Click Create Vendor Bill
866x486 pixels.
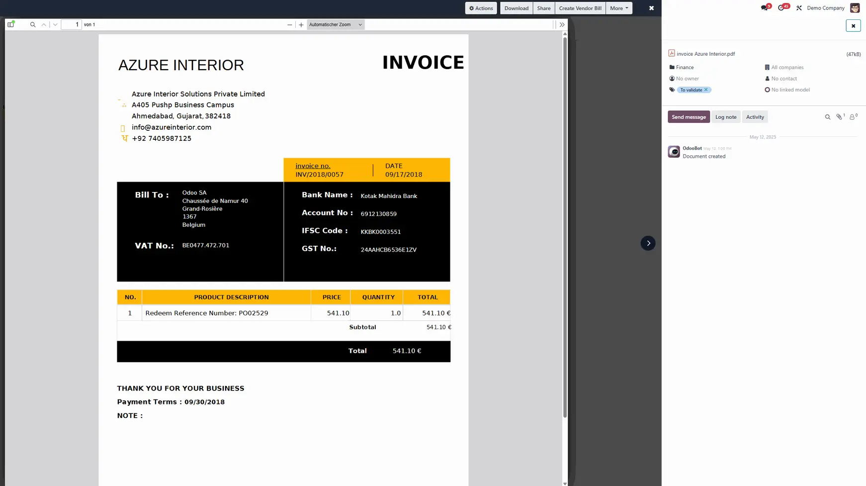(x=580, y=8)
